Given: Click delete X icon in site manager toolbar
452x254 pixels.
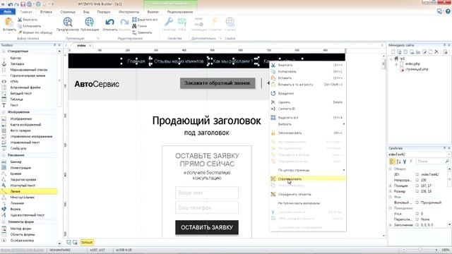Looking at the screenshot, I should coord(436,52).
